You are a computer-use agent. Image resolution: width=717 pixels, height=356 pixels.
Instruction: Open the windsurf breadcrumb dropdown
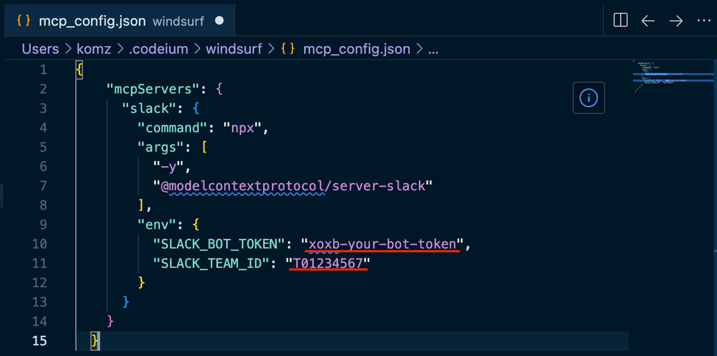pos(233,48)
